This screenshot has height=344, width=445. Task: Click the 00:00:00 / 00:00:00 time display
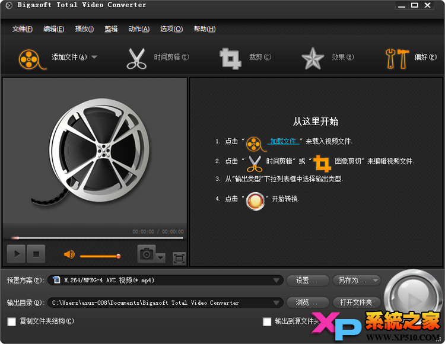(x=158, y=232)
